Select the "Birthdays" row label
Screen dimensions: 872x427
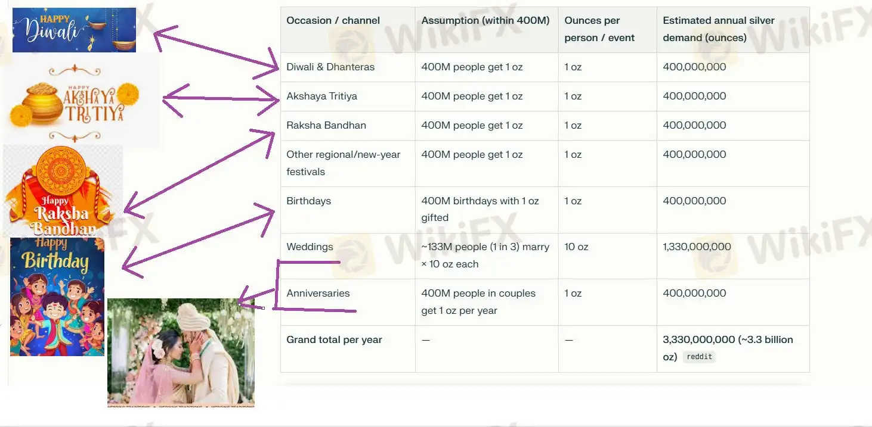(x=308, y=201)
